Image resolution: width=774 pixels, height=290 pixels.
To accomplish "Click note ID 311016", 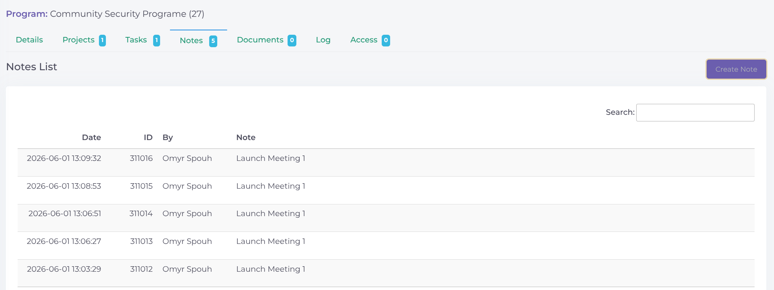I will pyautogui.click(x=141, y=158).
